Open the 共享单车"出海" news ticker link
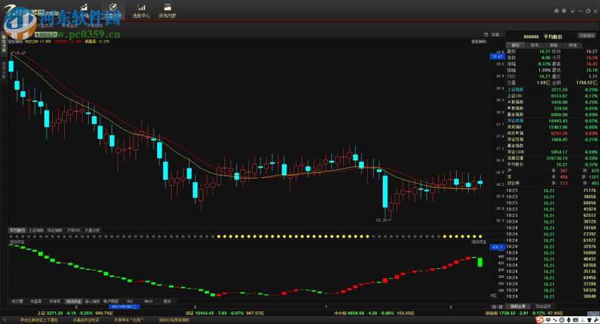600x324 pixels. click(x=128, y=320)
